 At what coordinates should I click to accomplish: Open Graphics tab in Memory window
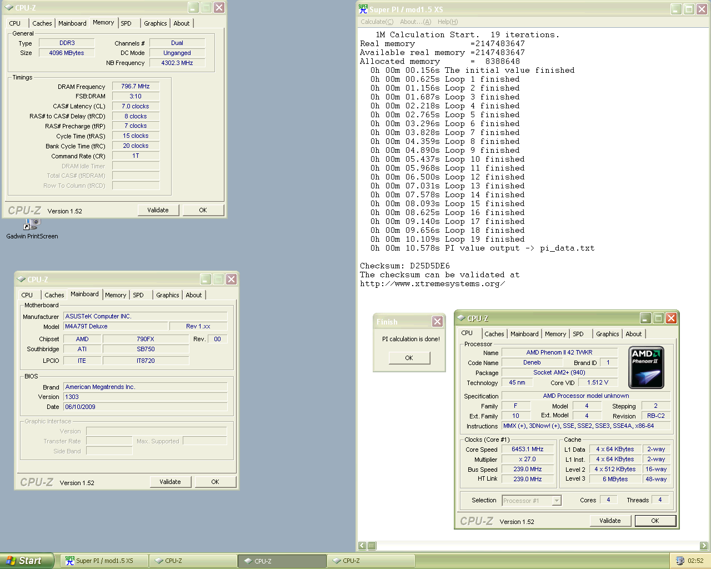155,23
